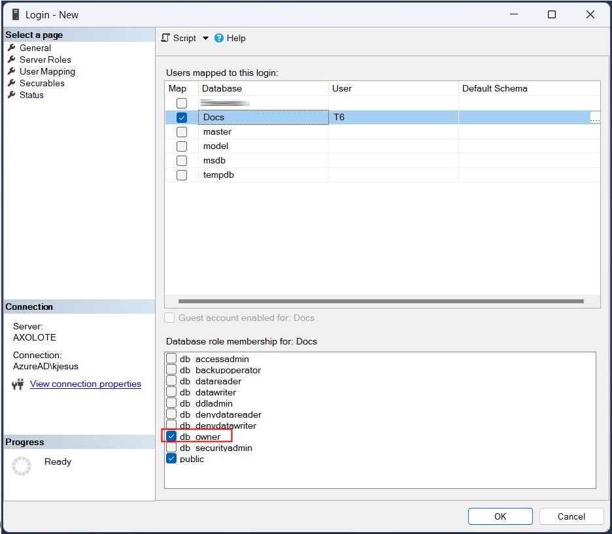Open the Default Schema ellipsis browse button
612x534 pixels.
pyautogui.click(x=595, y=118)
